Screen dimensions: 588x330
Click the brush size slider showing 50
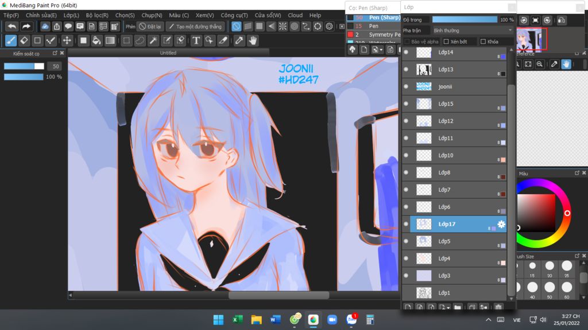(24, 66)
